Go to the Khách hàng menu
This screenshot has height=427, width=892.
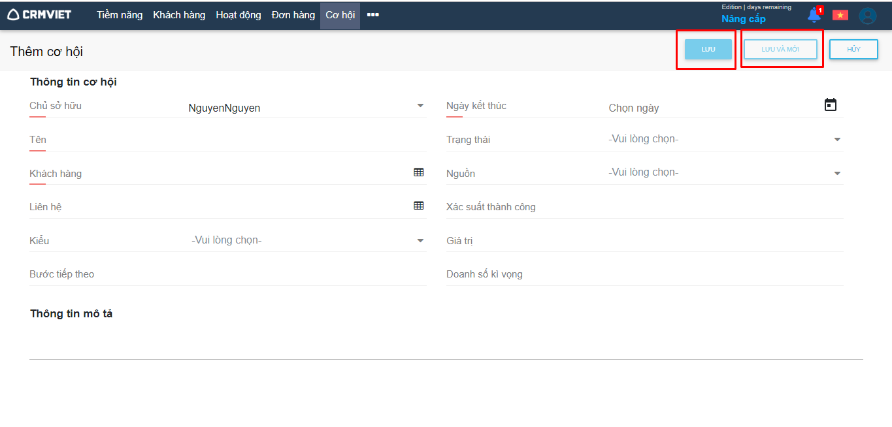click(x=179, y=15)
